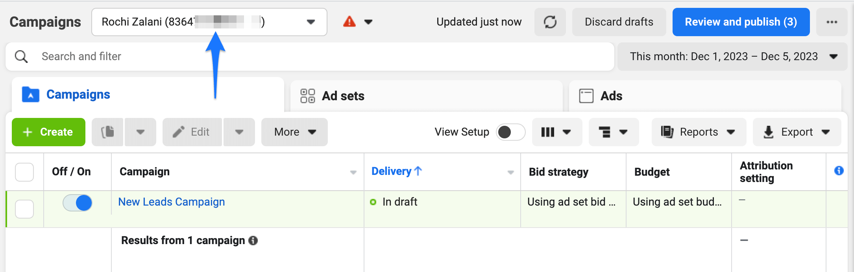Click the Review and publish (3) button
This screenshot has width=854, height=272.
click(x=741, y=22)
